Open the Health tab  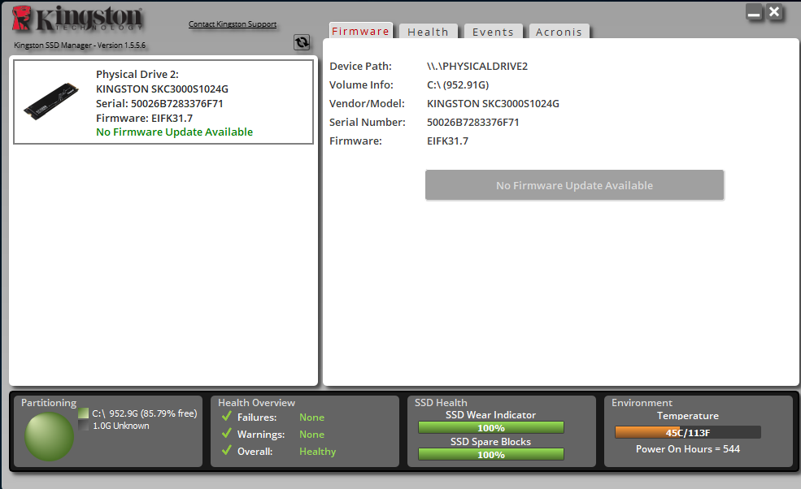(428, 32)
